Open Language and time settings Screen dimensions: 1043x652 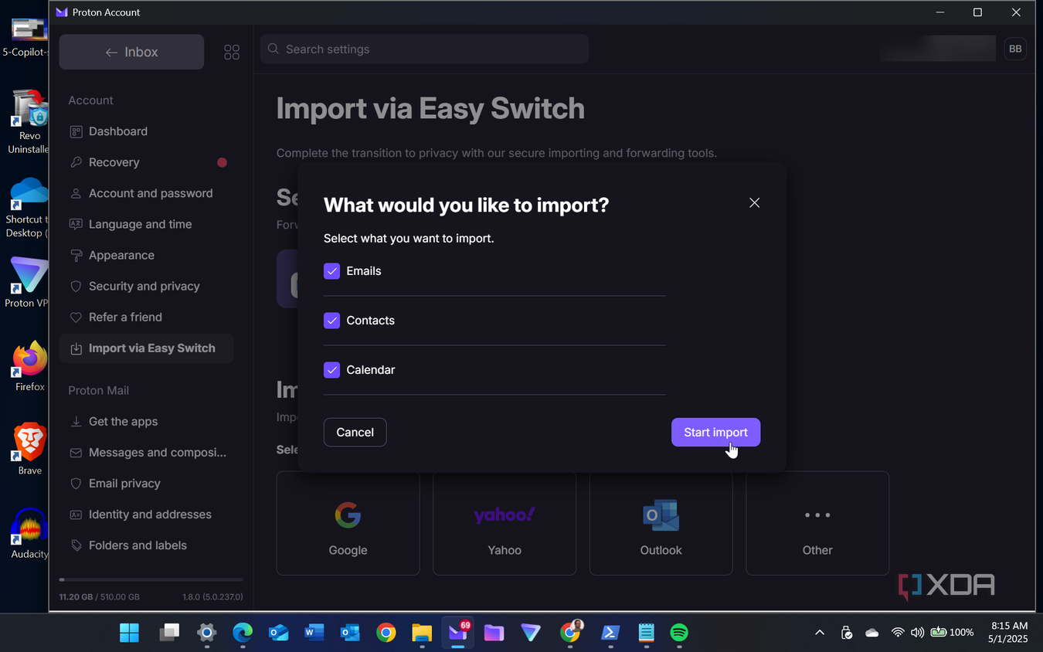click(x=147, y=224)
